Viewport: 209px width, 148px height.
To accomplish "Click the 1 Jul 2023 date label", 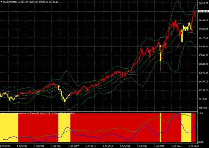I will tap(194, 146).
